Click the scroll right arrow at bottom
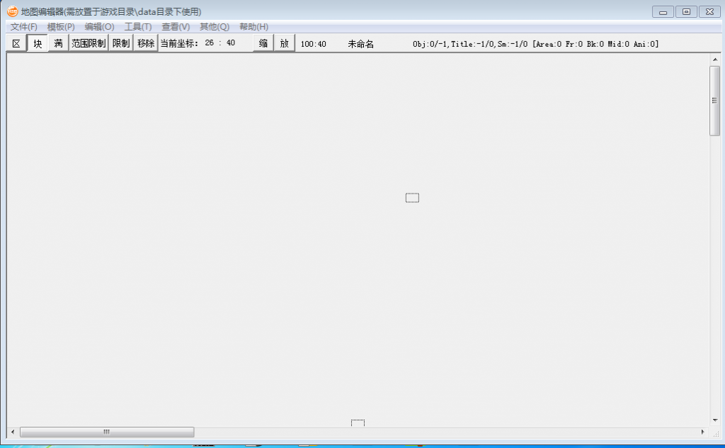This screenshot has height=448, width=725. pyautogui.click(x=702, y=432)
